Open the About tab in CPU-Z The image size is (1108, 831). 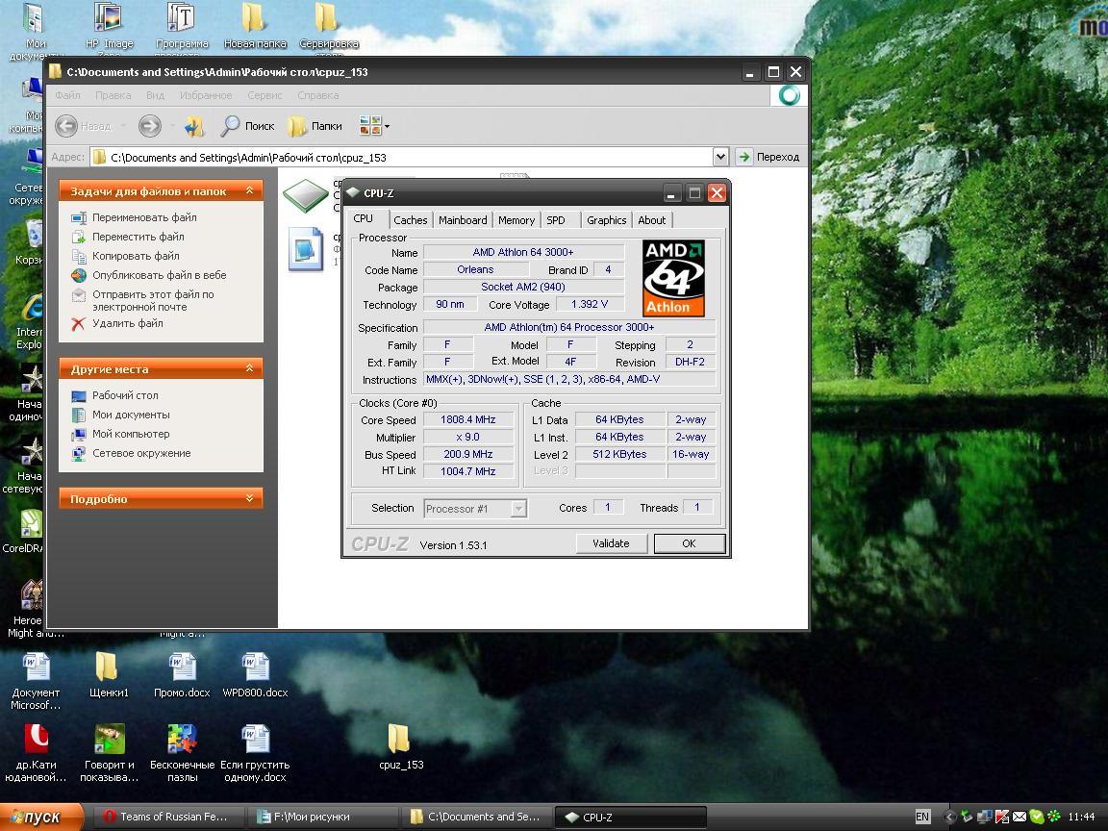click(x=651, y=220)
